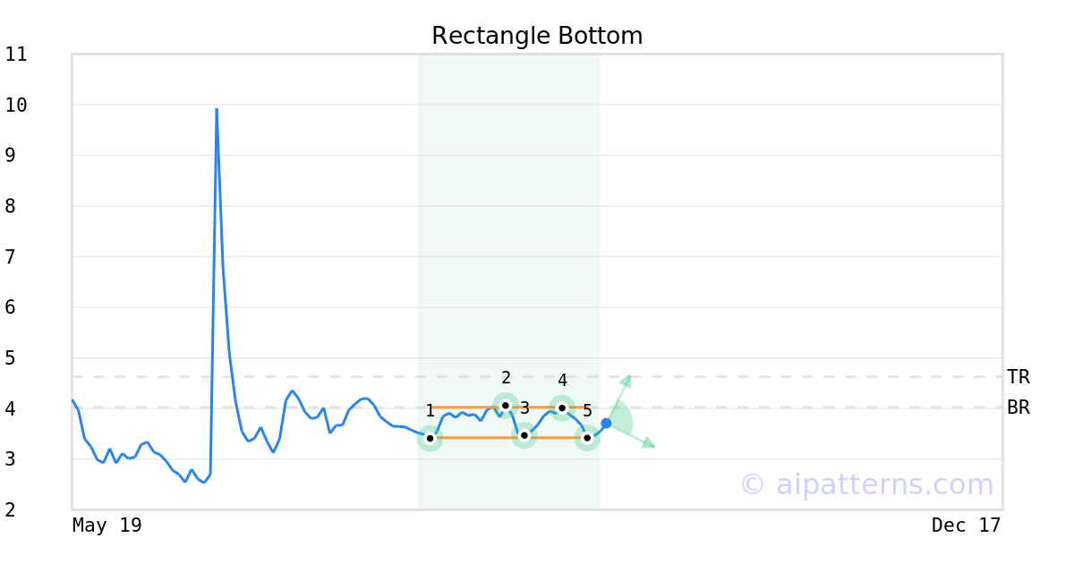The image size is (1074, 563).
Task: Click the y-axis label 11
Action: click(16, 55)
